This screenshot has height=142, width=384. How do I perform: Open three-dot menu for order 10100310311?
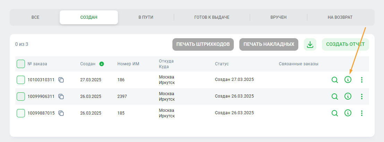[362, 80]
